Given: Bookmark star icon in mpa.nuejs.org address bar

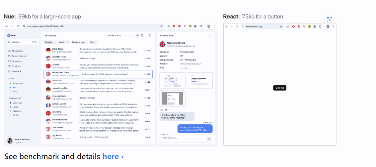Looking at the screenshot, I should pyautogui.click(x=161, y=26).
